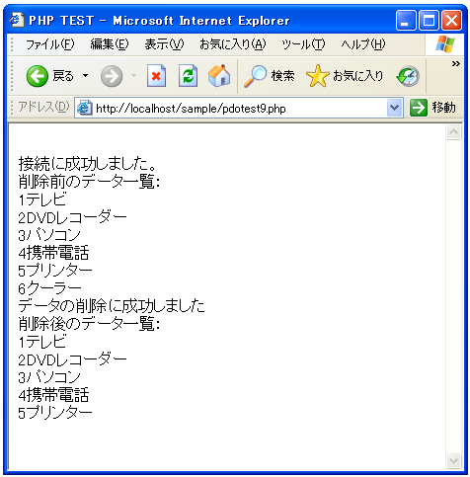This screenshot has height=477, width=470.
Task: Open the 編集(E) menu
Action: 110,44
